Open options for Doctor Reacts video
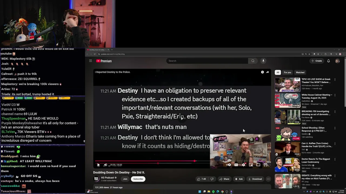 click(335, 159)
